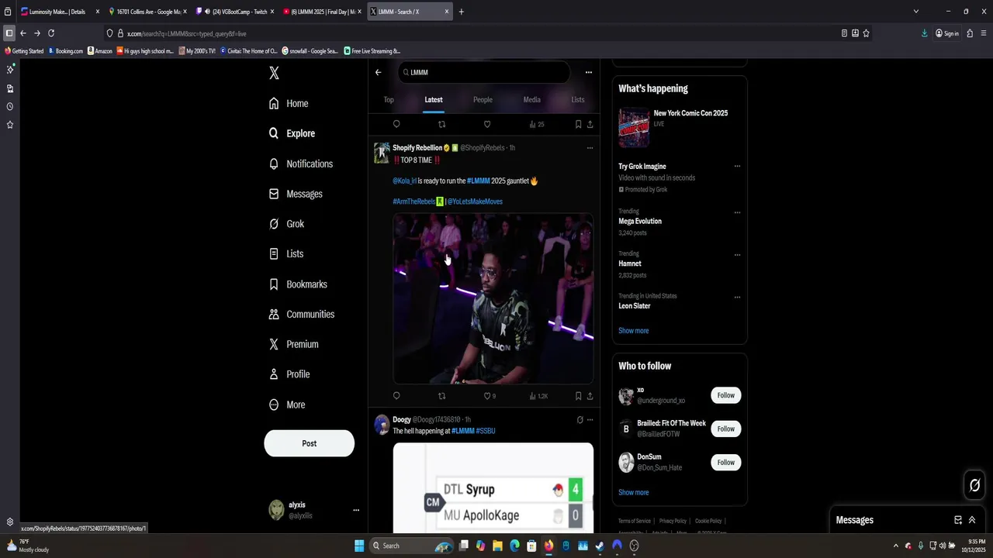This screenshot has width=993, height=558.
Task: Compose new message in Messages drawer
Action: click(x=958, y=520)
